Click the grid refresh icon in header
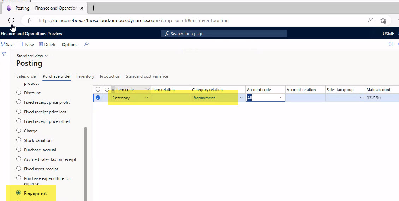 point(107,90)
